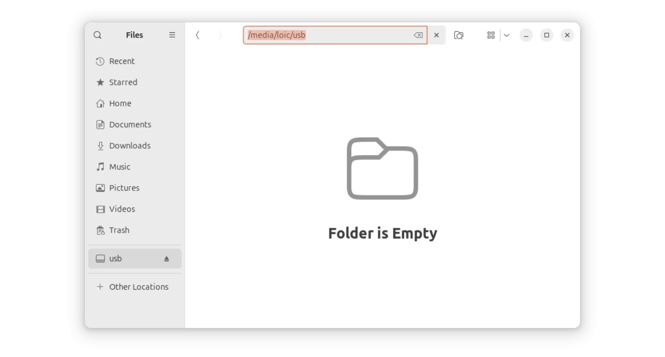Navigate to the Downloads folder
Viewport: 665px width, 357px height.
click(129, 146)
